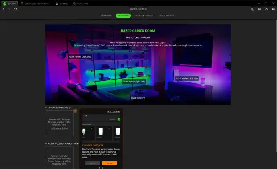Collapse the Synapse Override section
277x169 pixels.
pyautogui.click(x=46, y=107)
